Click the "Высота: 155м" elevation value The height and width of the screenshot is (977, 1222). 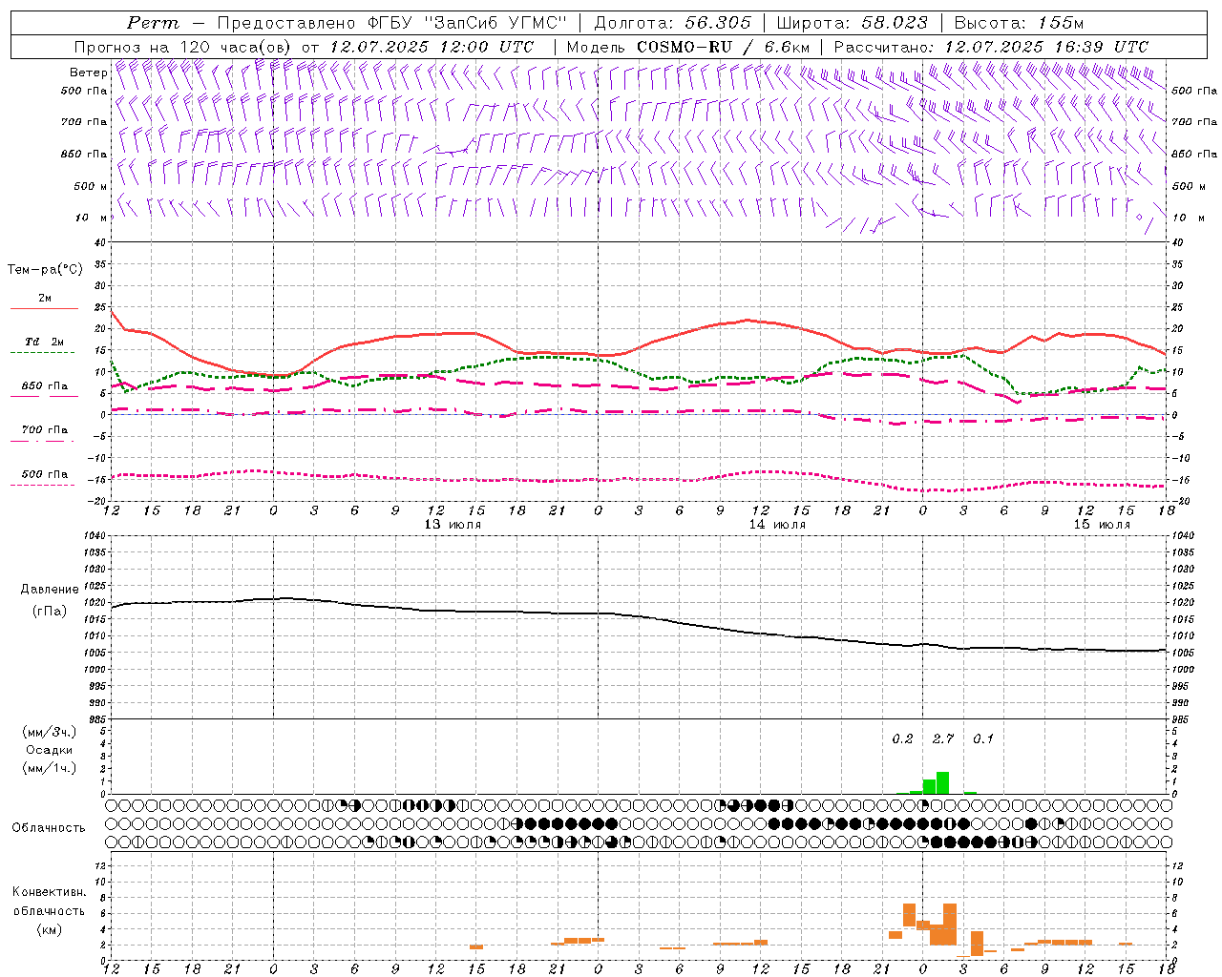1019,23
